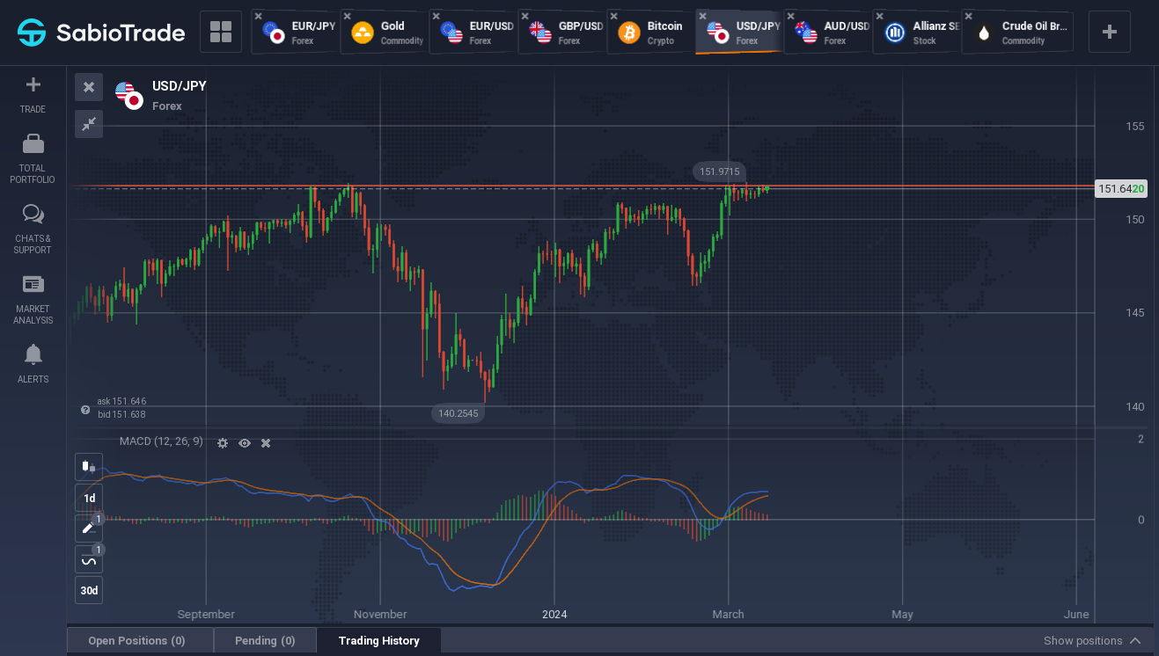
Task: Remove the MACD indicator with X
Action: click(x=266, y=443)
